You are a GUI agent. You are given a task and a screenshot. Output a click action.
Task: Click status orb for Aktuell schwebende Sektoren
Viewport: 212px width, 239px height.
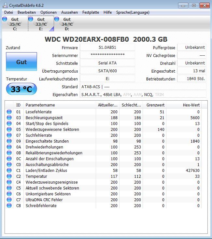(9, 188)
